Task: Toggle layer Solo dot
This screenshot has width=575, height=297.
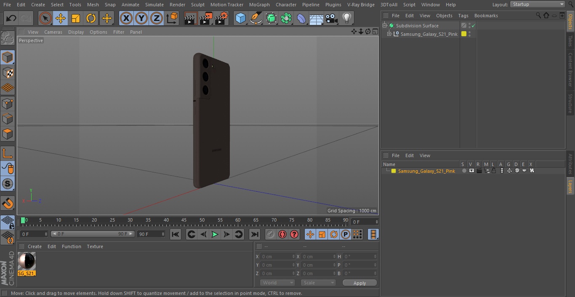Action: point(464,171)
